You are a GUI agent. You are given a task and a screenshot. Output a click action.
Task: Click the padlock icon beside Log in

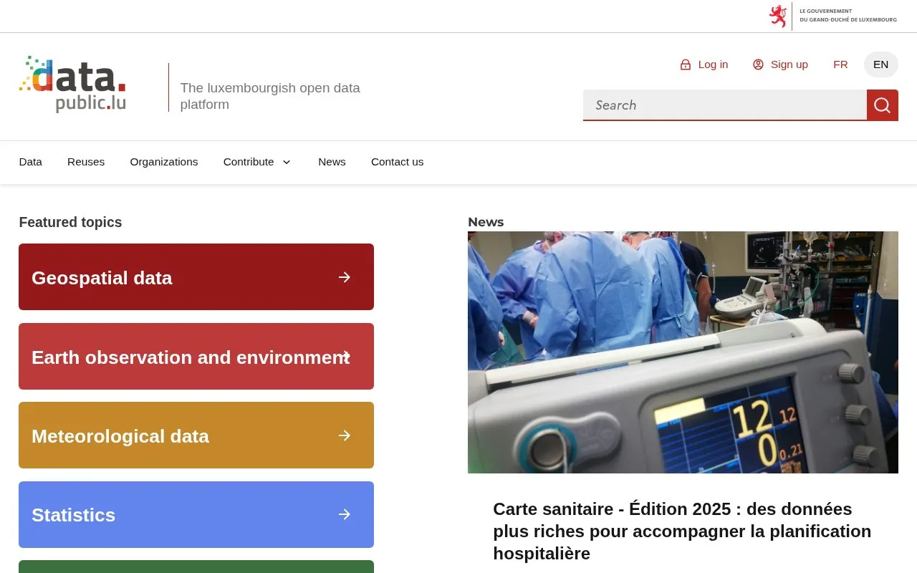686,64
